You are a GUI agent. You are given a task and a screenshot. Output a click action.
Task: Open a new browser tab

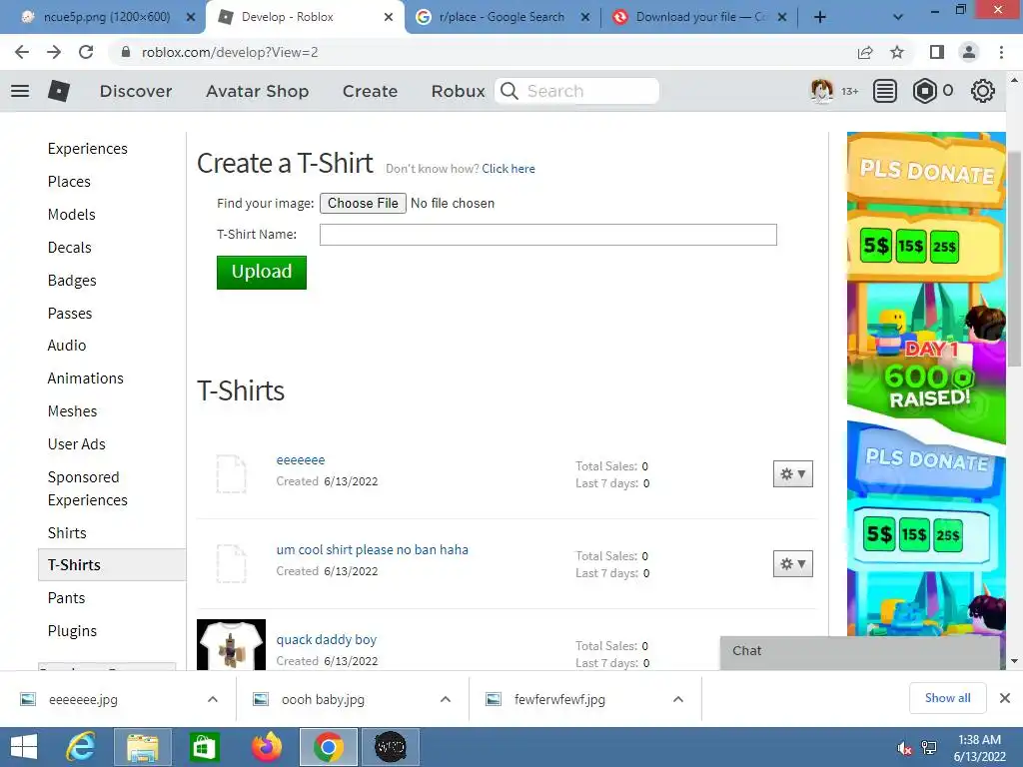click(820, 17)
